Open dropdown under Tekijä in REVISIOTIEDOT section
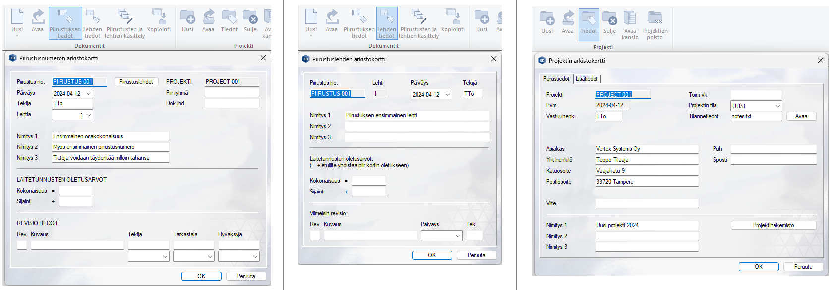The width and height of the screenshot is (834, 290). (165, 256)
